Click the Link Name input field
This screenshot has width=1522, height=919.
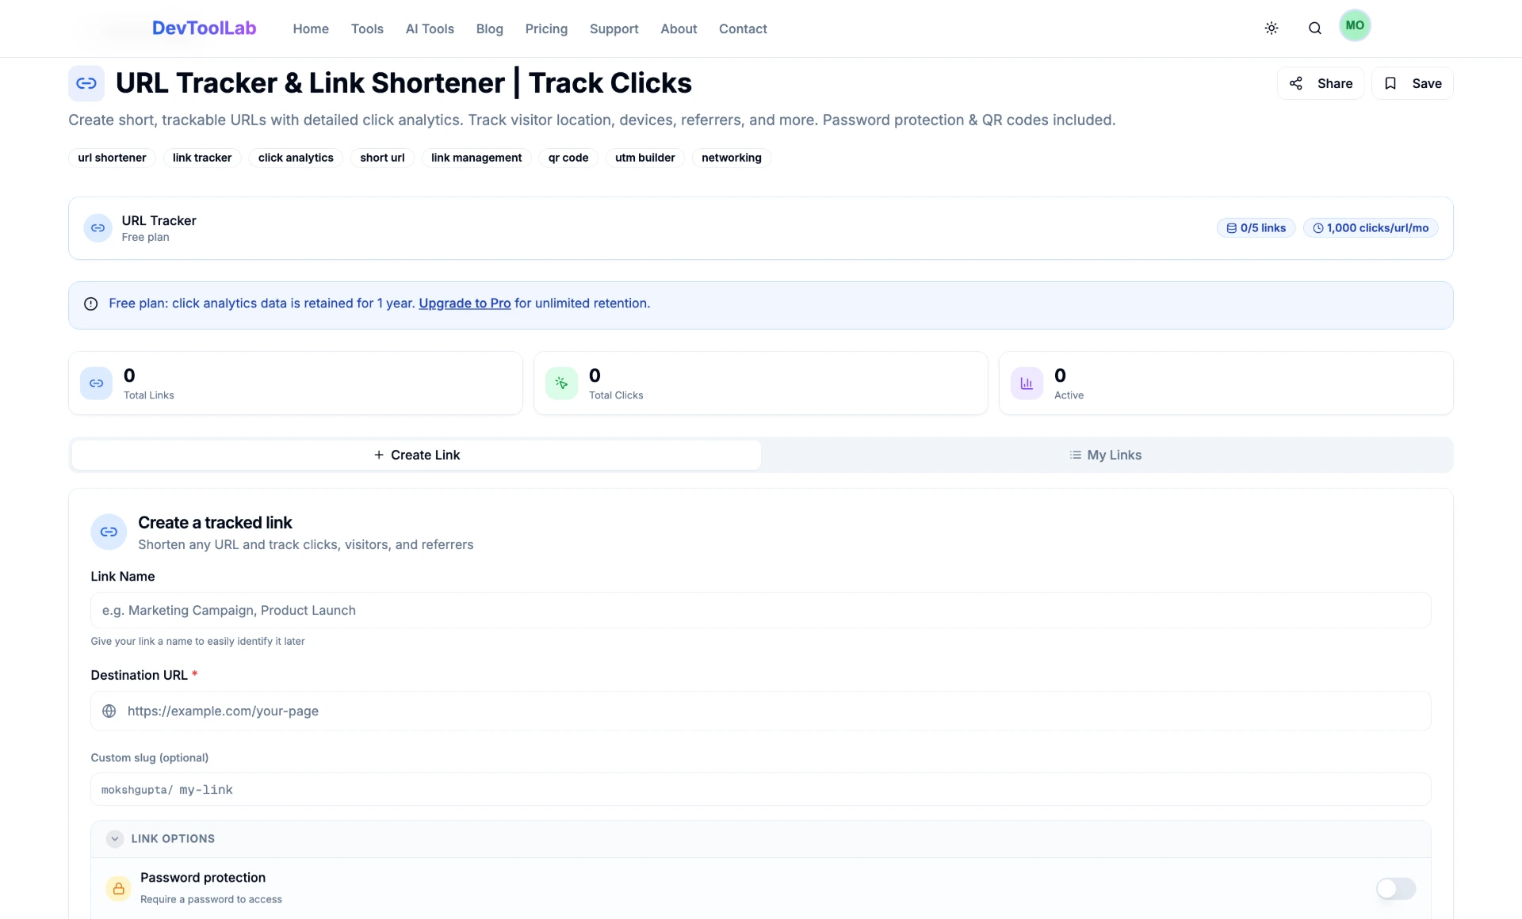coord(760,610)
